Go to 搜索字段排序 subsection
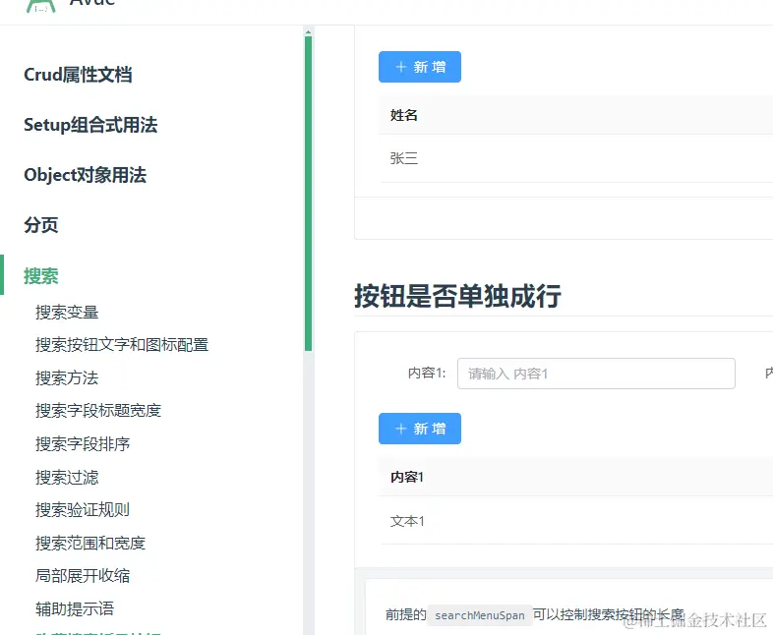 (83, 444)
